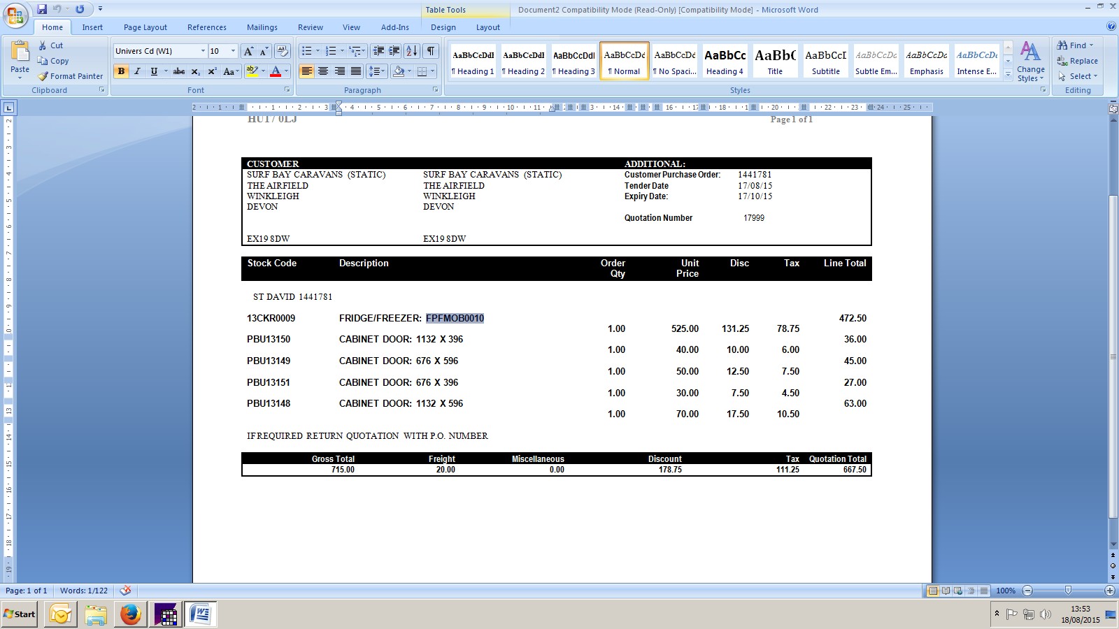The width and height of the screenshot is (1119, 629).
Task: Click the Change Styles icon
Action: [x=1030, y=62]
